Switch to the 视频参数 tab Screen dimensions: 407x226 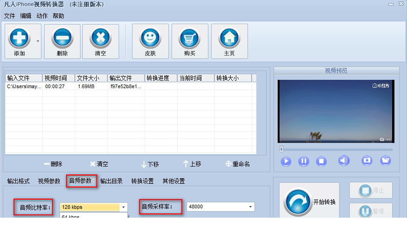pyautogui.click(x=49, y=181)
